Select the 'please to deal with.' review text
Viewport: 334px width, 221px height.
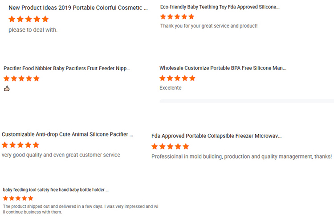pyautogui.click(x=33, y=30)
